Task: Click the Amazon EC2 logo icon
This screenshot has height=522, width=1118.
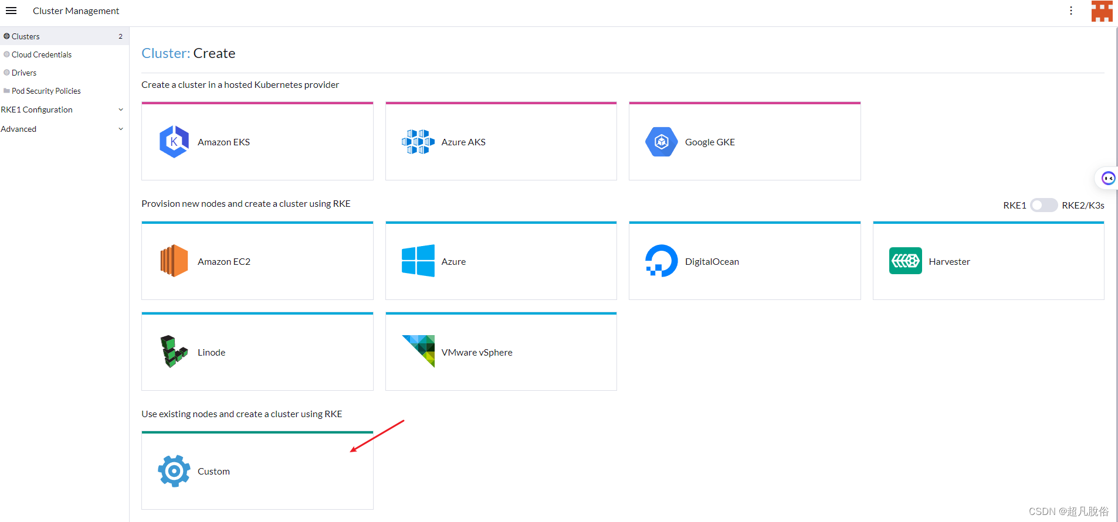Action: click(174, 261)
